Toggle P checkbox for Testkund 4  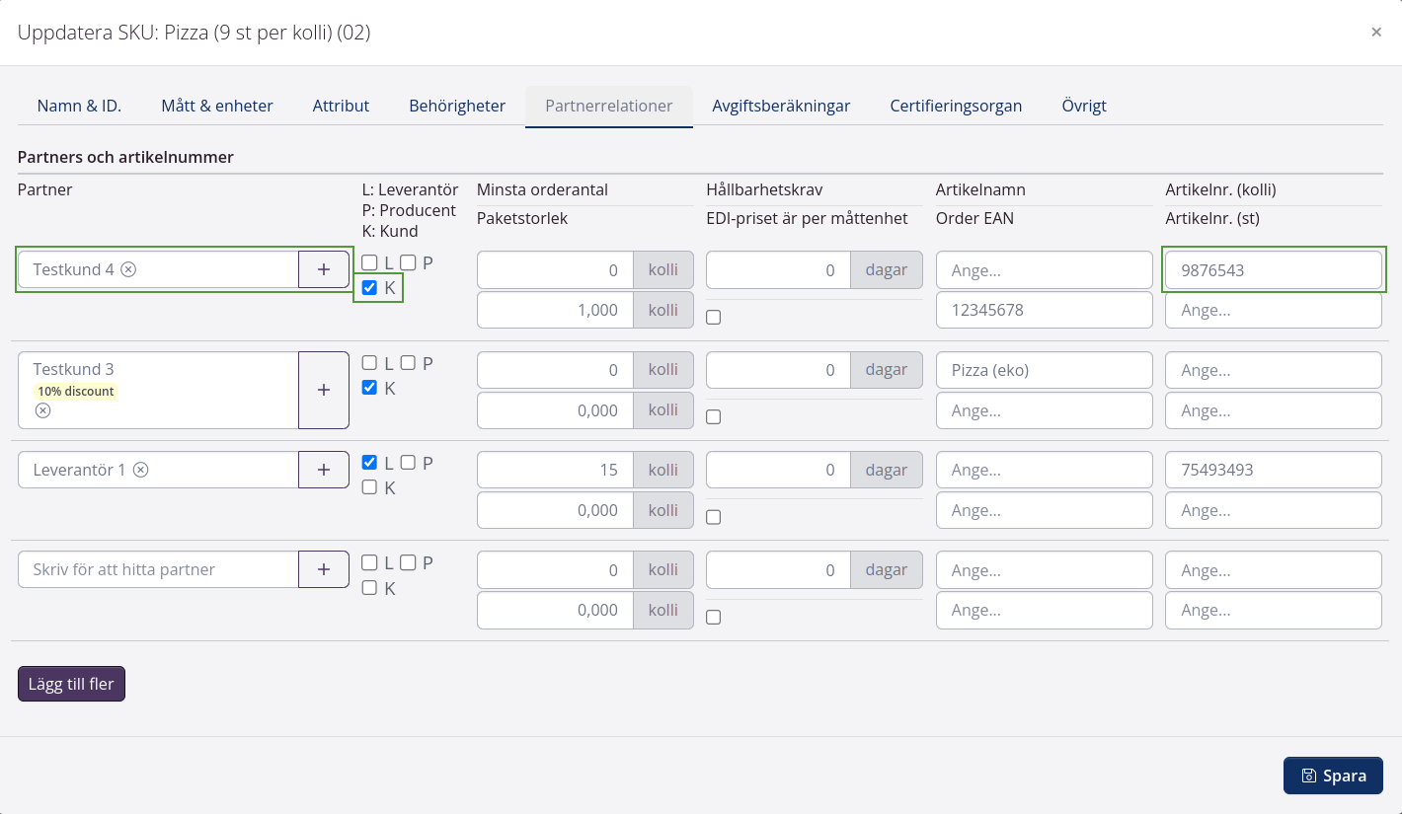point(408,262)
